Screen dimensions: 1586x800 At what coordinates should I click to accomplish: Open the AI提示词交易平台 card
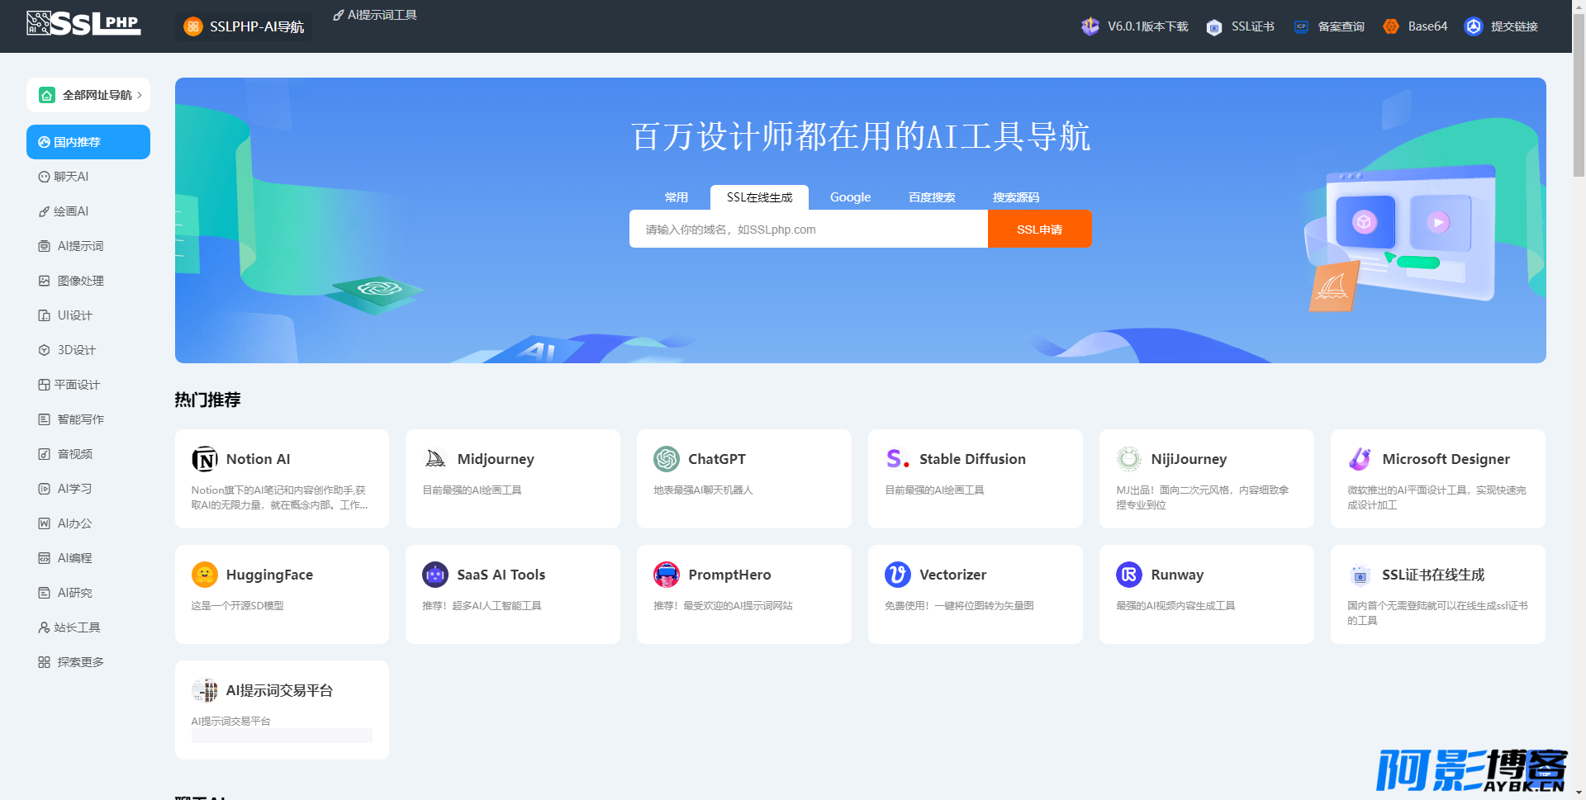coord(282,710)
